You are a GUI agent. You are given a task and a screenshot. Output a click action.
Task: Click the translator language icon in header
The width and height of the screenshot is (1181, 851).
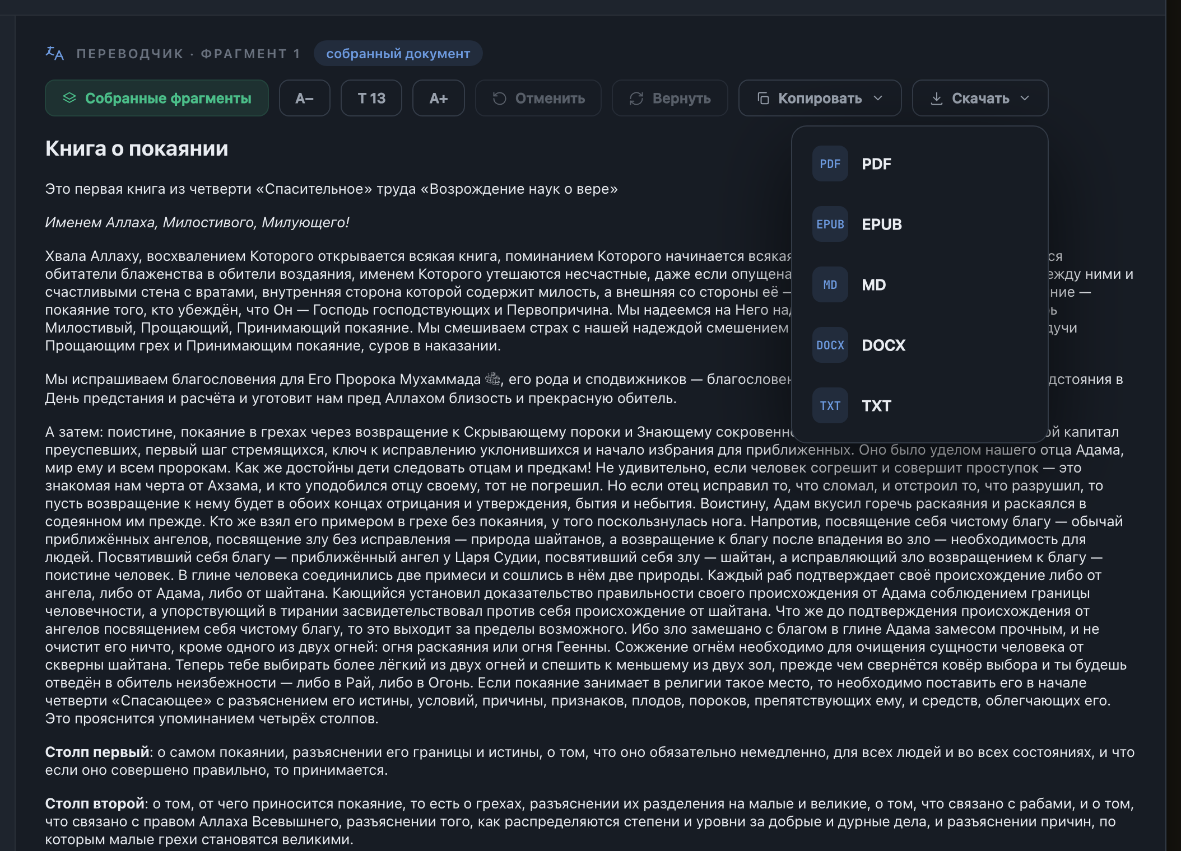[54, 53]
